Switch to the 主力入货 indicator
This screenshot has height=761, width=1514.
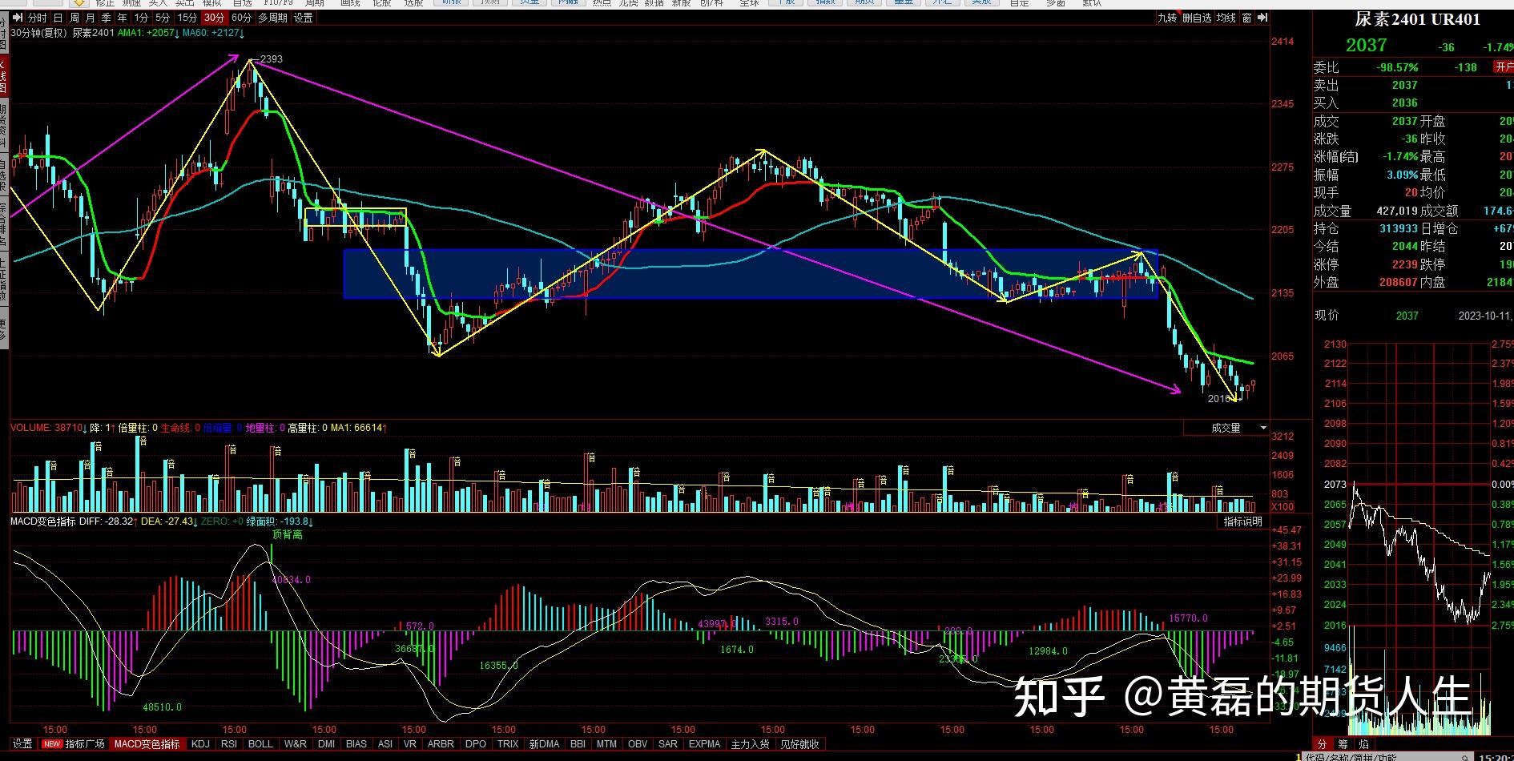751,744
